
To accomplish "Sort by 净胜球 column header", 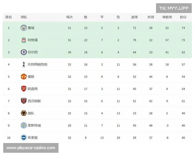I will point(167,17).
